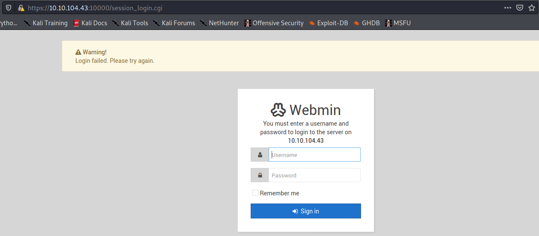
Task: Focus the Username input field
Action: (314, 155)
